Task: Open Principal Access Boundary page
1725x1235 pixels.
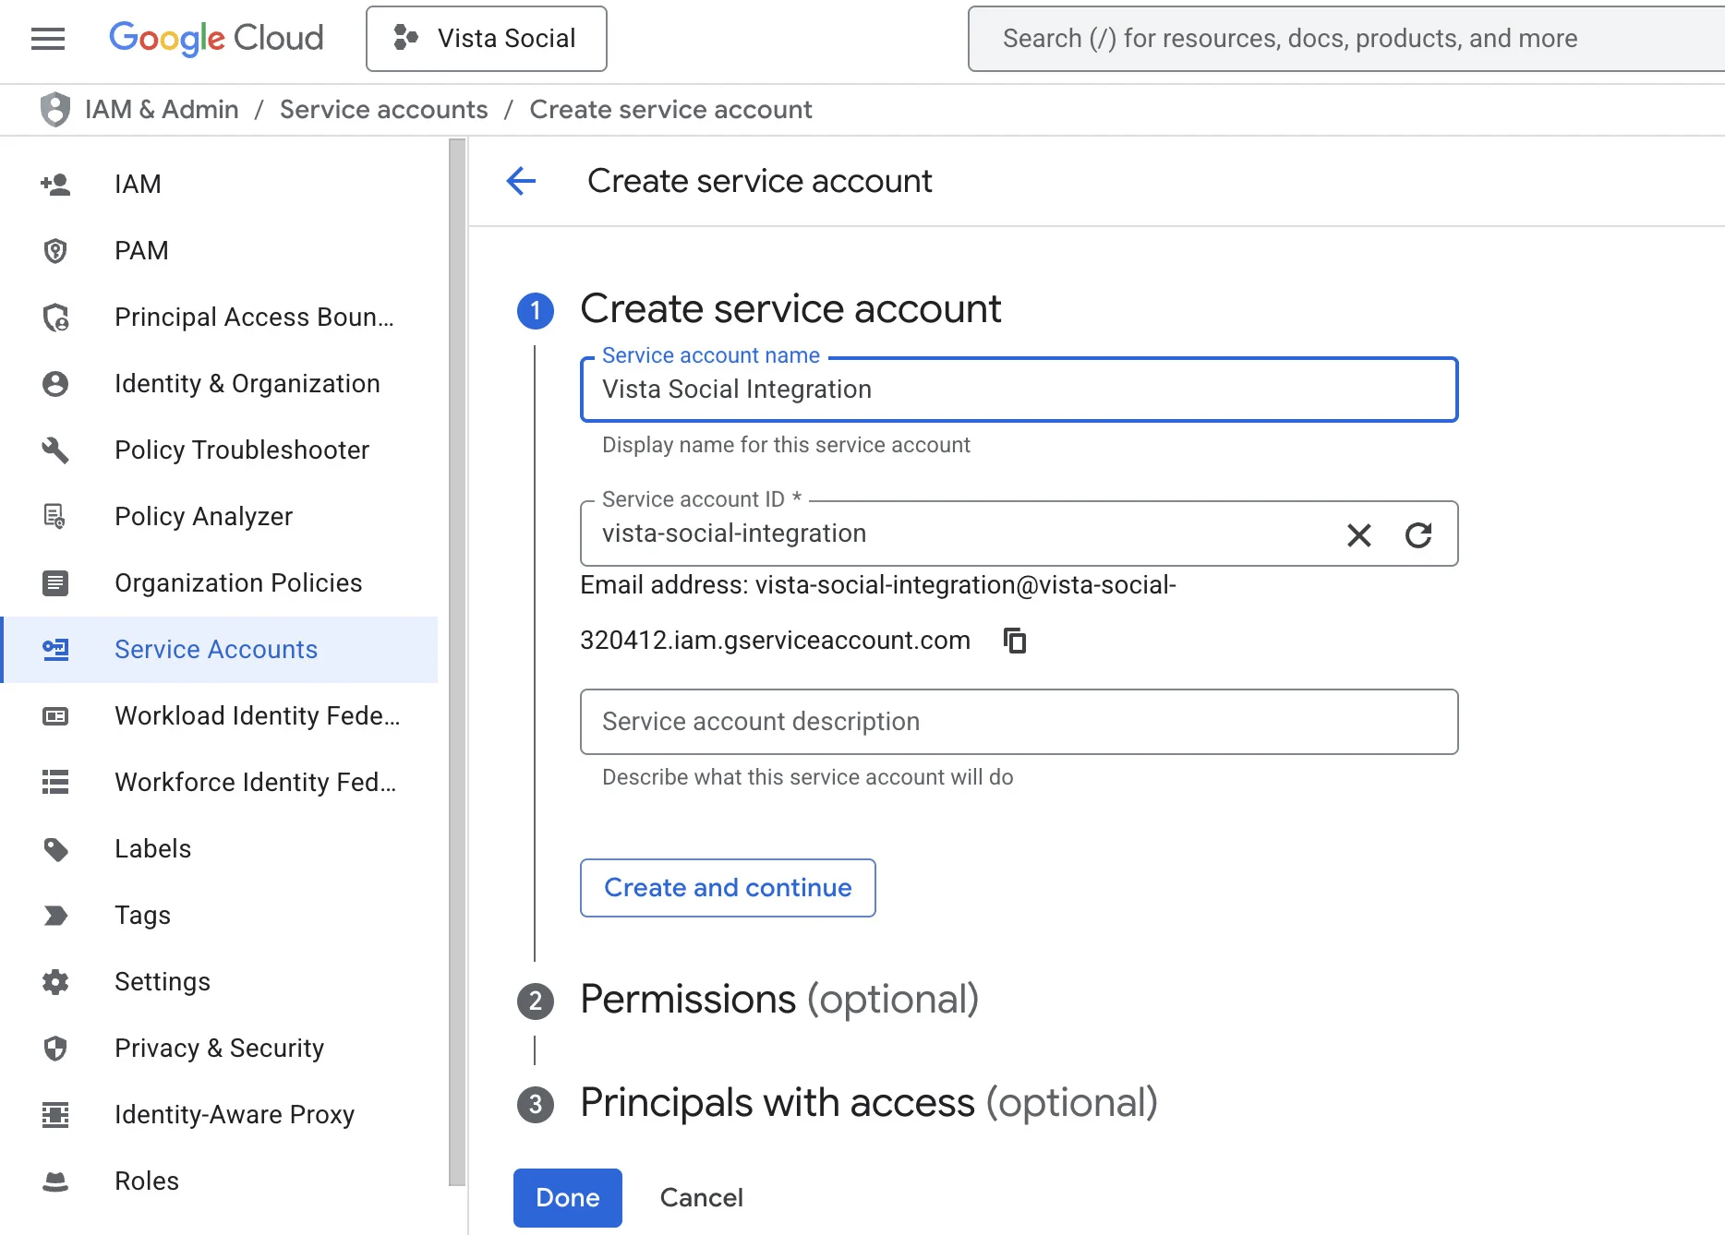Action: [x=255, y=318]
